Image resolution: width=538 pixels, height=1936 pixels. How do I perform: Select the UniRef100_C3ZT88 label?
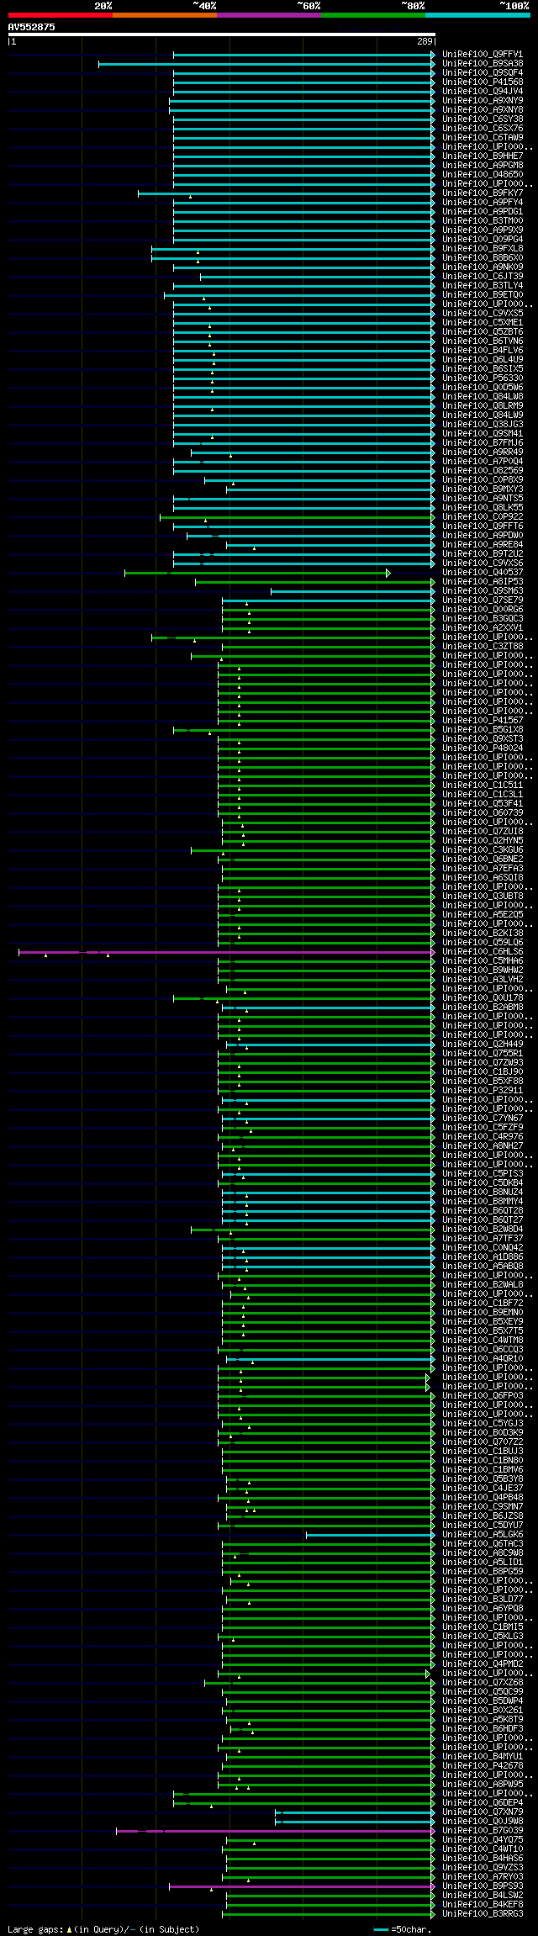point(483,647)
